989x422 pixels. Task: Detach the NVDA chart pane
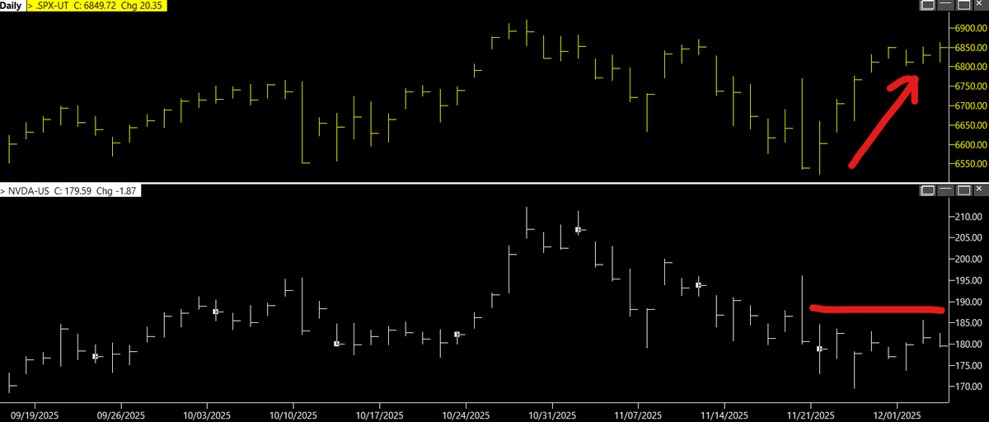pyautogui.click(x=927, y=191)
